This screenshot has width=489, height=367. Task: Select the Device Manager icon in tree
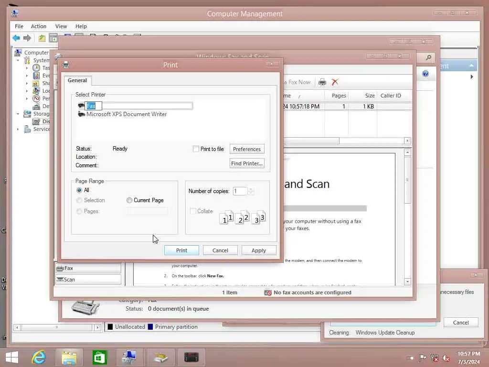pos(36,106)
